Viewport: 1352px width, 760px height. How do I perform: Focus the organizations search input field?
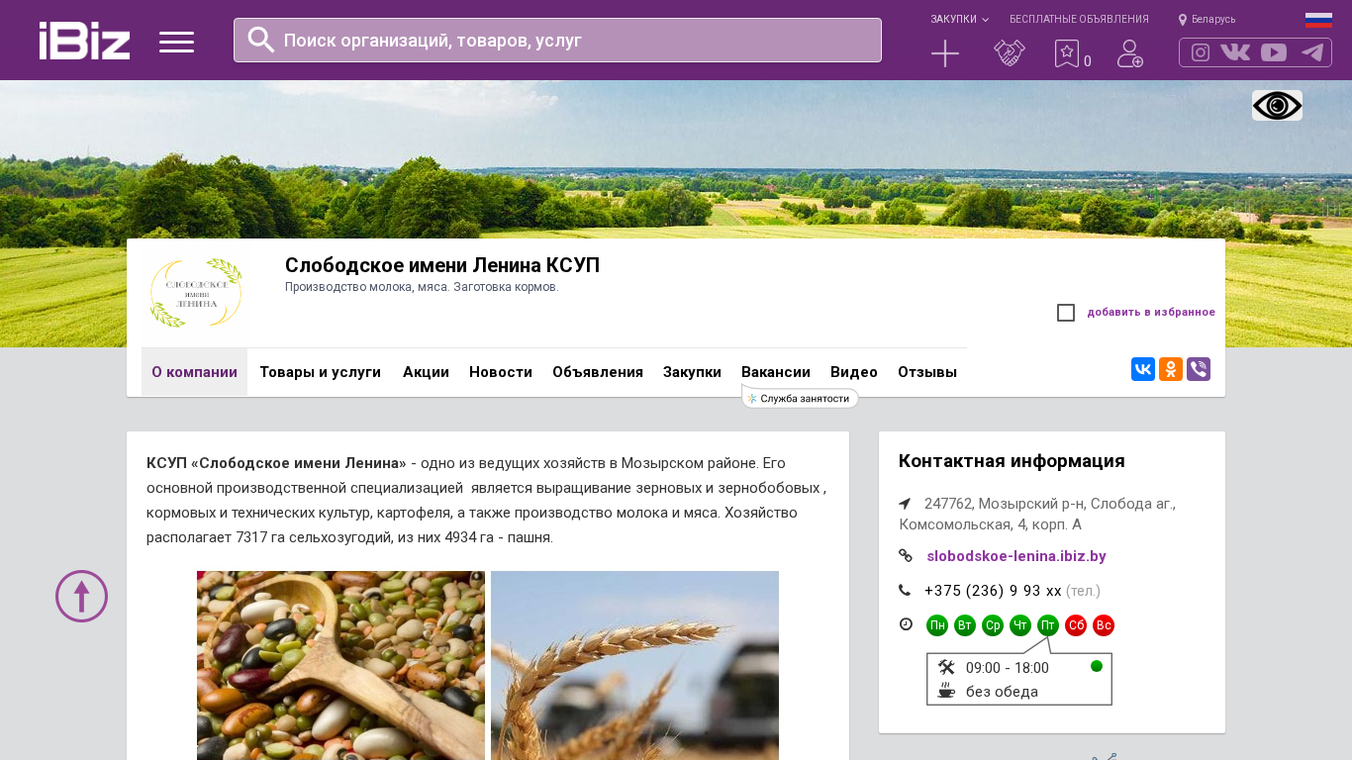pos(557,41)
